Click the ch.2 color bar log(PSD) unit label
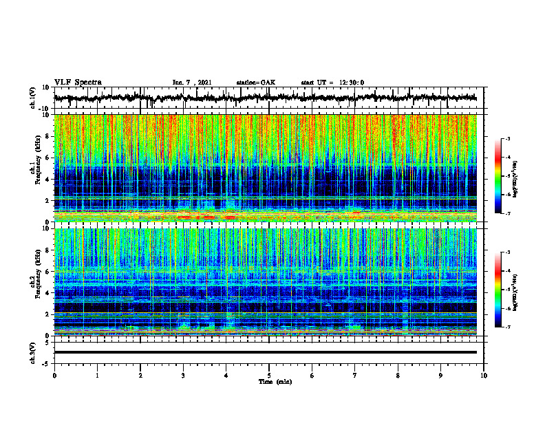The image size is (545, 421). (515, 292)
